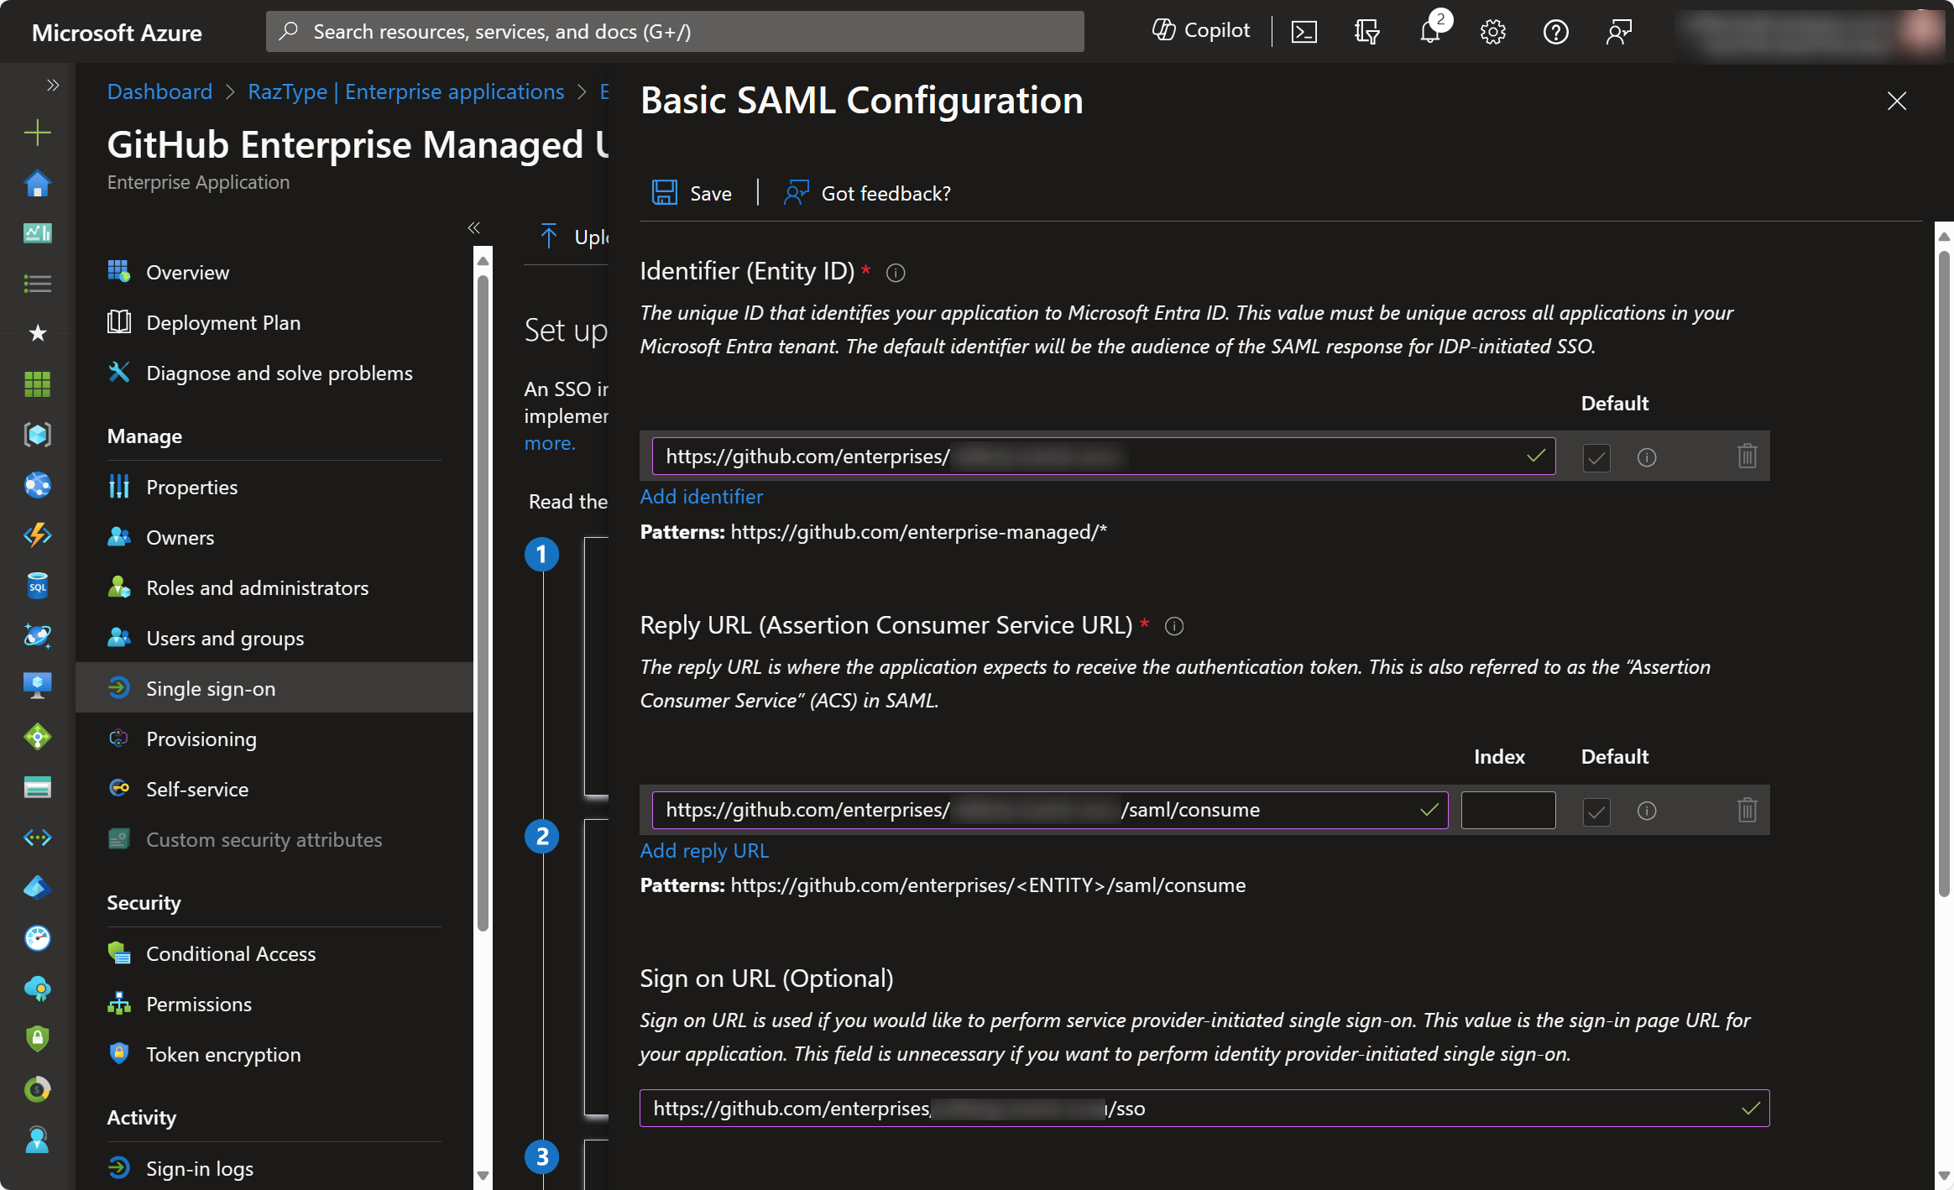
Task: Open the notifications bell
Action: pos(1430,32)
